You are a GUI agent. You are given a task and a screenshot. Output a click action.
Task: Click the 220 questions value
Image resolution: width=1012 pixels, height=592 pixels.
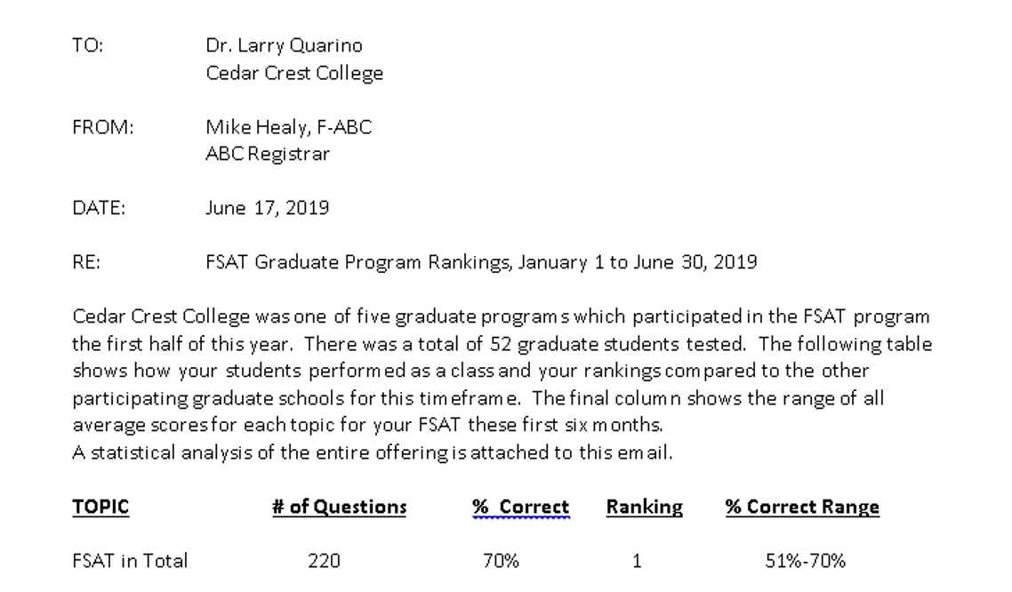[x=324, y=561]
